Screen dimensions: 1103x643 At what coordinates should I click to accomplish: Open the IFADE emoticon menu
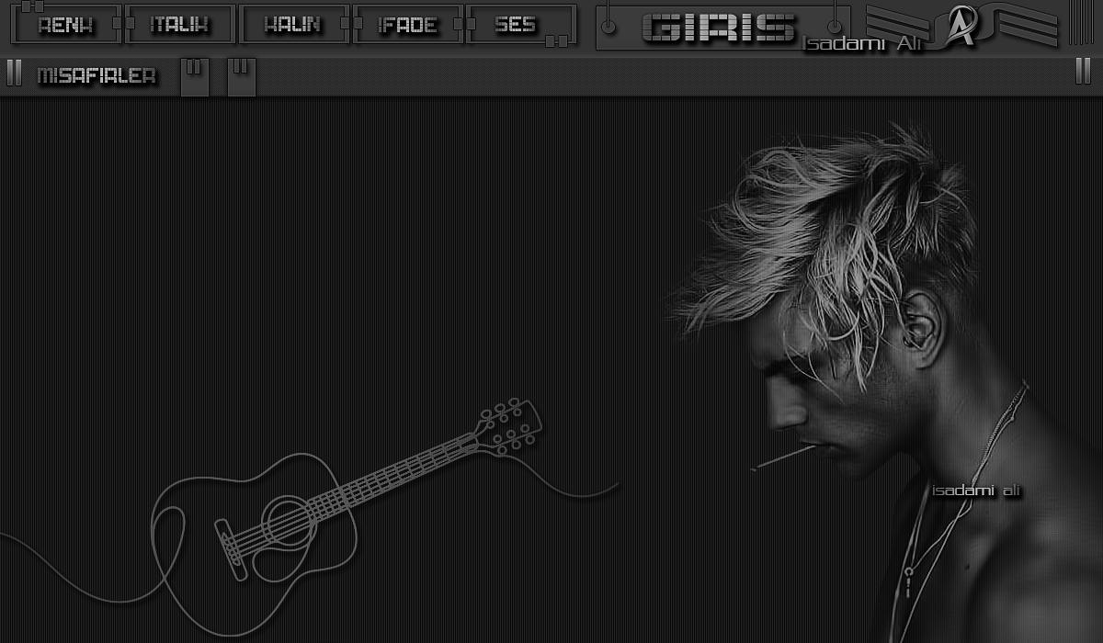tap(408, 24)
